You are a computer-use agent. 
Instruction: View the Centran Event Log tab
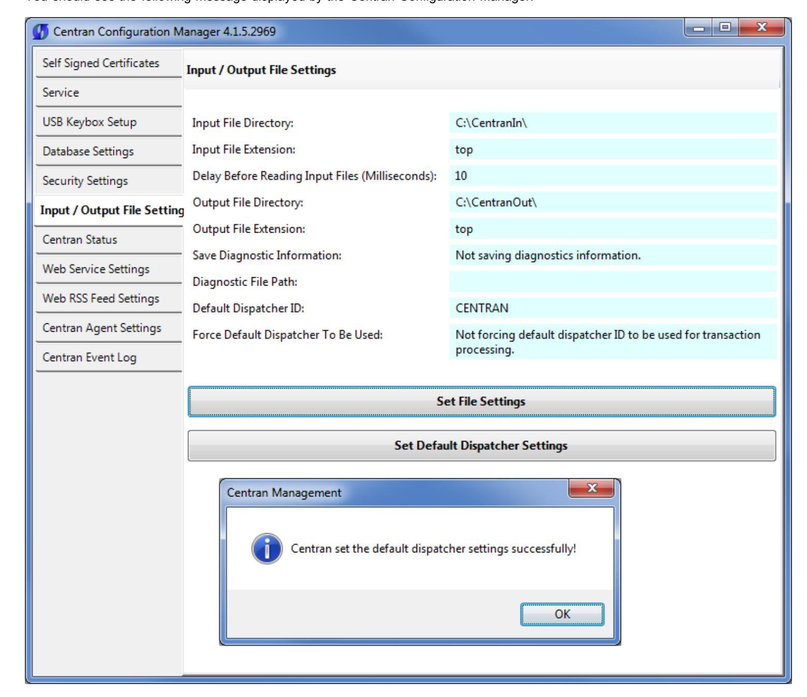tap(109, 358)
